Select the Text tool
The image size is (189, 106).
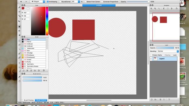[19, 63]
